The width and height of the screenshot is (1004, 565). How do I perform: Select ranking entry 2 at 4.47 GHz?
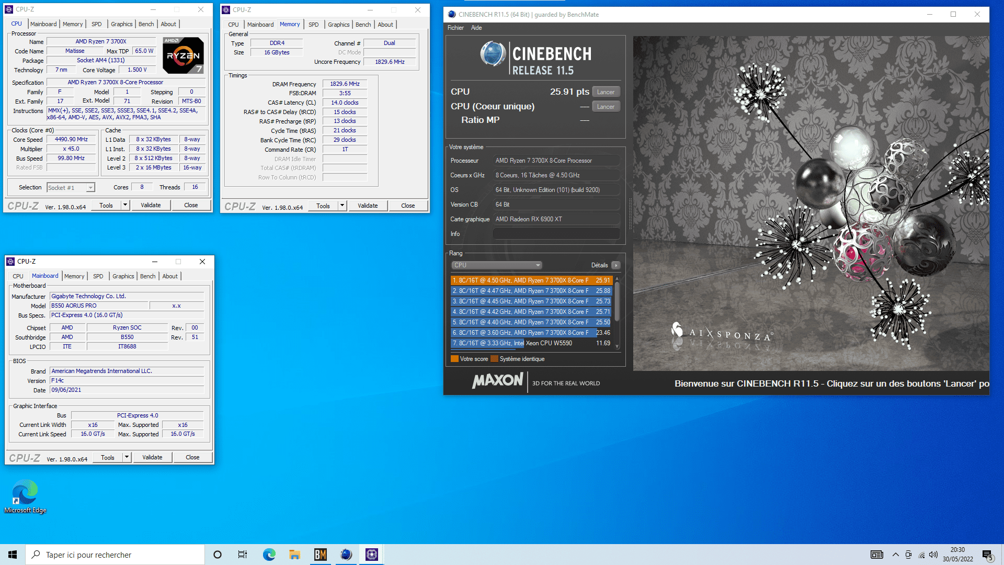[531, 291]
